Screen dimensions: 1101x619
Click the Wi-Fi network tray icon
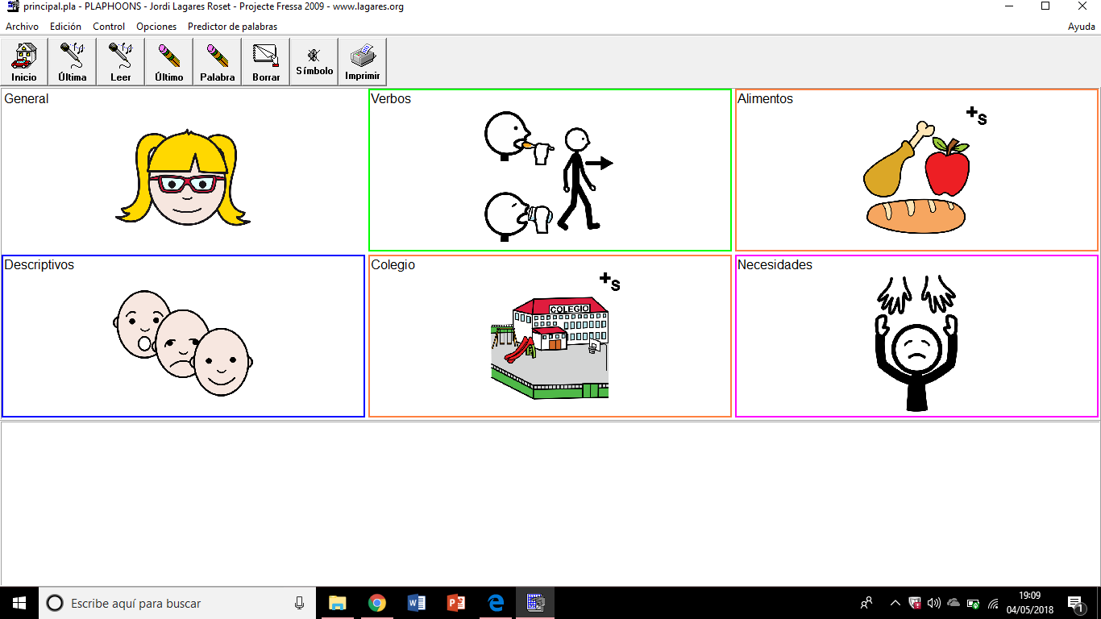click(x=993, y=603)
